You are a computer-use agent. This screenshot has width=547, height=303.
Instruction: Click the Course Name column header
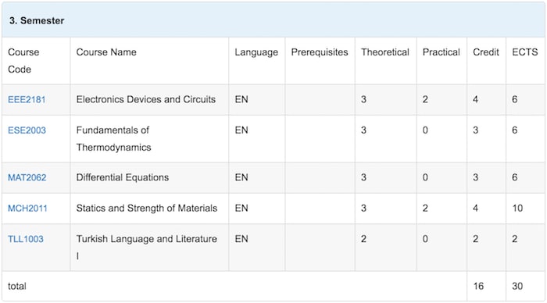pos(106,52)
